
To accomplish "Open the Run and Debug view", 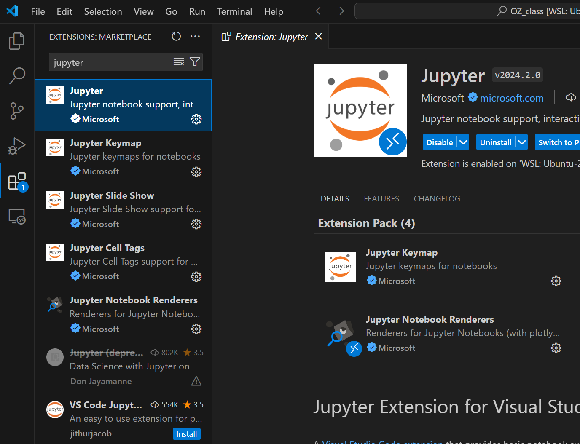I will (x=17, y=146).
